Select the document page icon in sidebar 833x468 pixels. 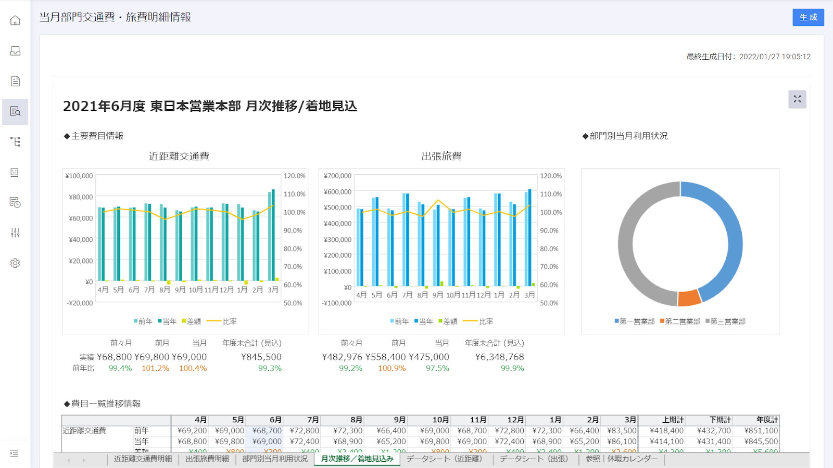point(15,81)
